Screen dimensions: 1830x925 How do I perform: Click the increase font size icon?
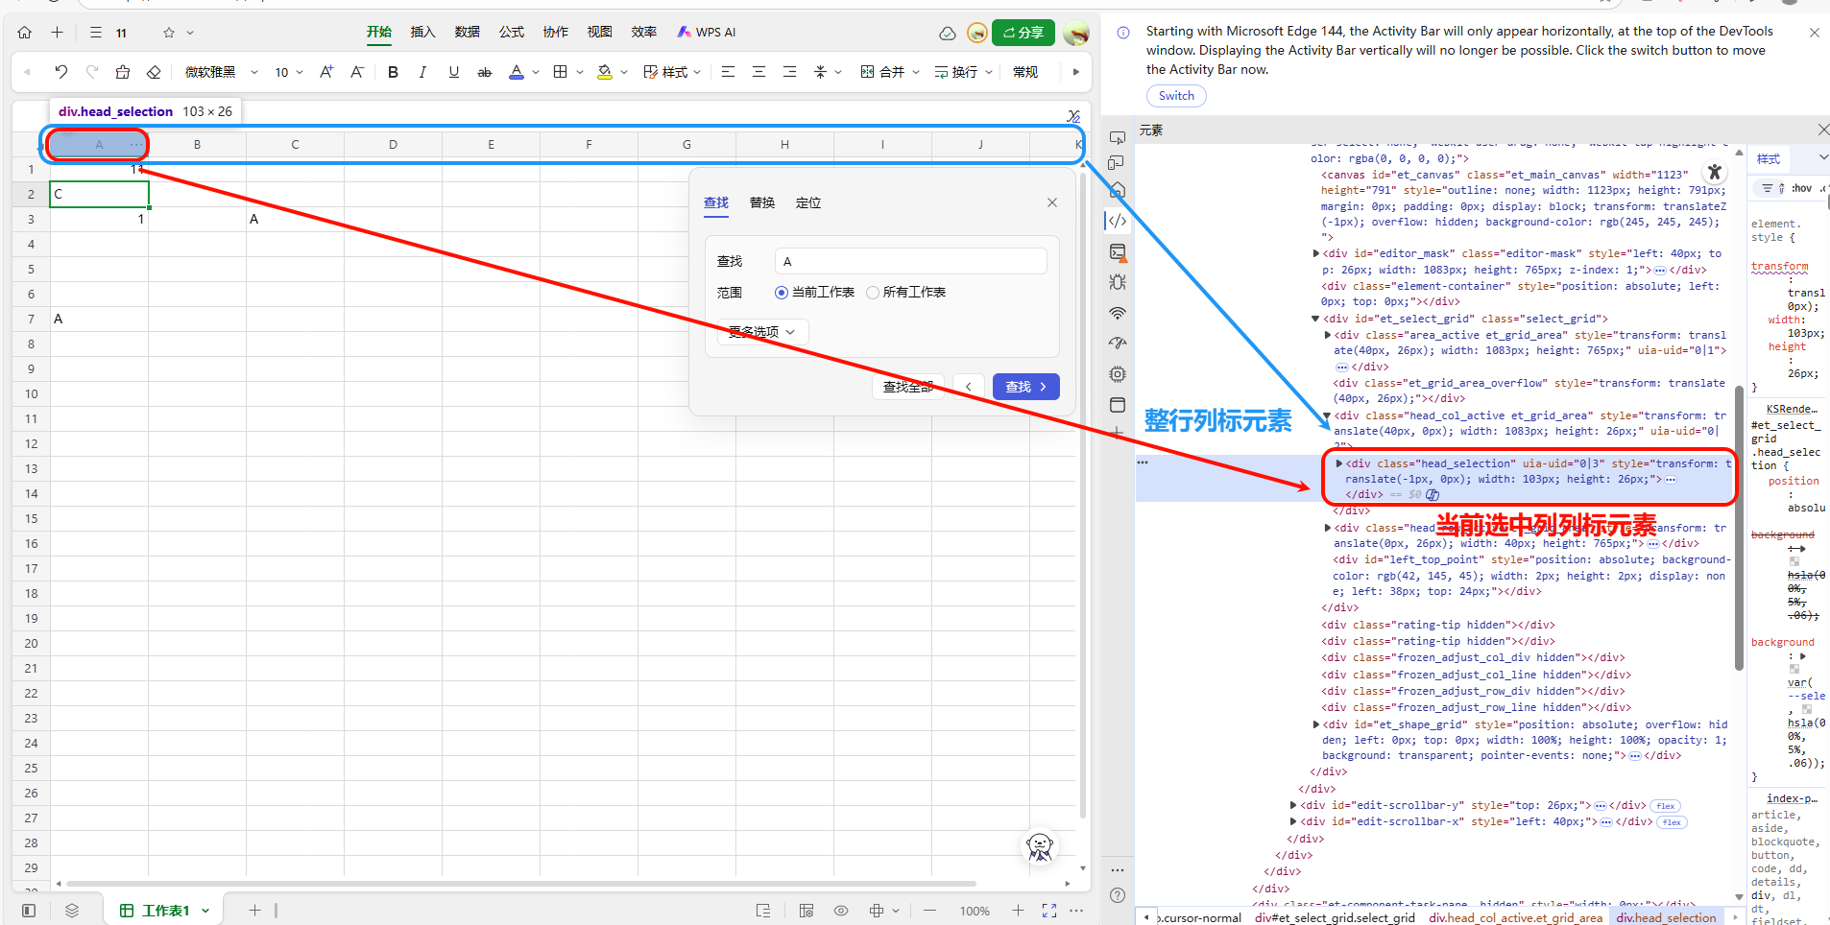(326, 72)
